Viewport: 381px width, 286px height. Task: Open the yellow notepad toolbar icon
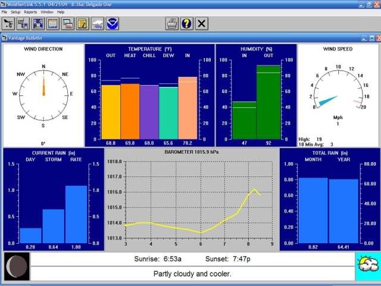click(83, 24)
